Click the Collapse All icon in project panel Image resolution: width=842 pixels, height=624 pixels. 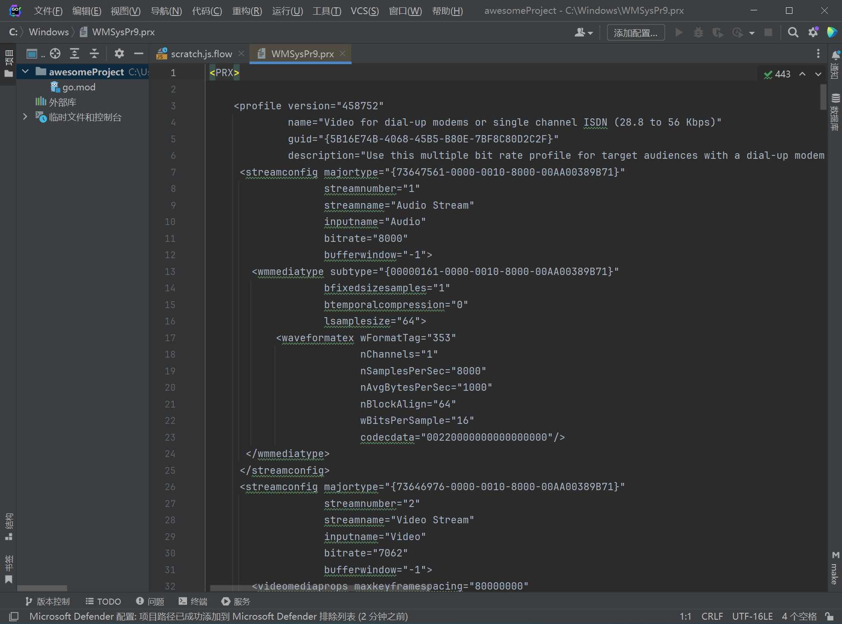click(94, 53)
